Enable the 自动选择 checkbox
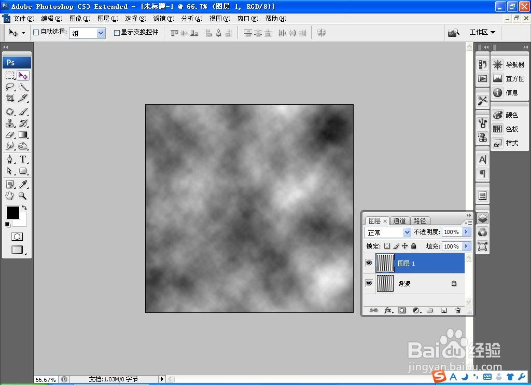 coord(36,33)
